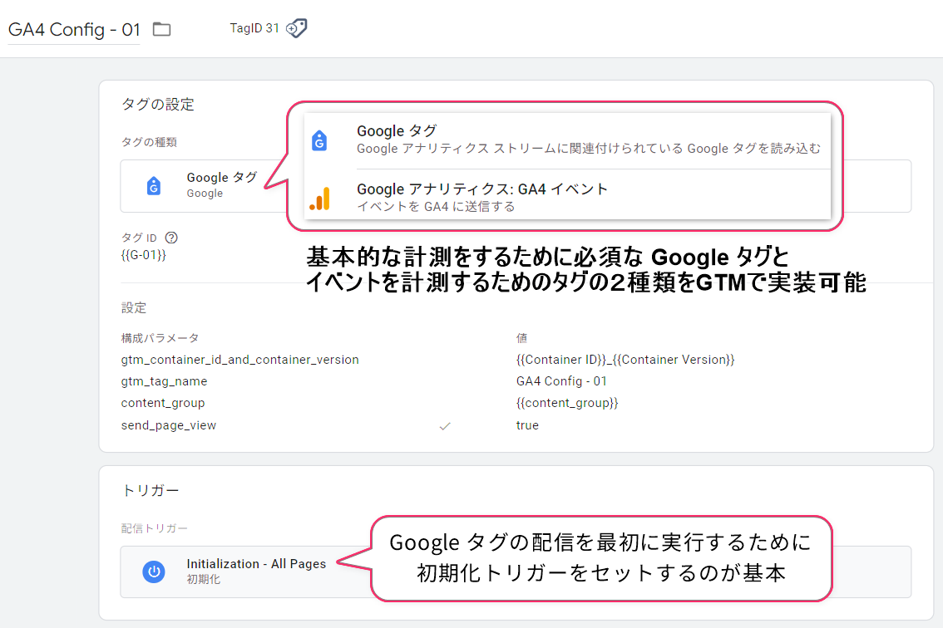Click the orange GA4 analytics bars icon
This screenshot has height=628, width=943.
pyautogui.click(x=320, y=199)
